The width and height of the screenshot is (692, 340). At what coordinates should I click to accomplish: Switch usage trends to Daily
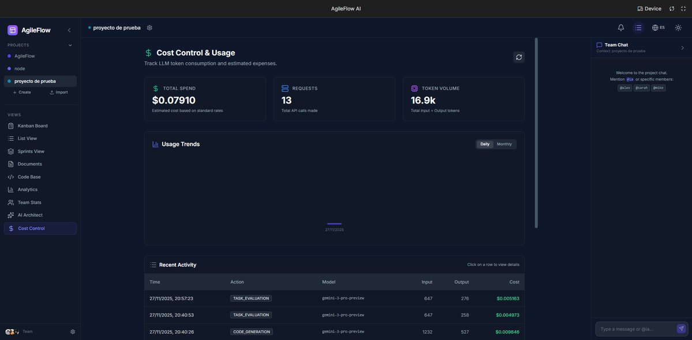(x=485, y=144)
